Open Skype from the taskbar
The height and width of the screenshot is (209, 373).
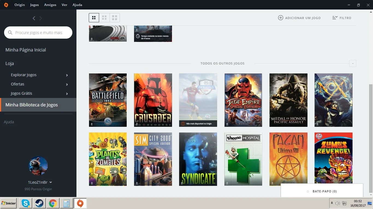tap(26, 203)
